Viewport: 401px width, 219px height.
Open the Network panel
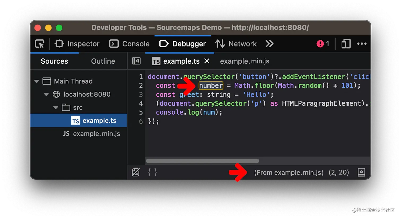(x=236, y=44)
